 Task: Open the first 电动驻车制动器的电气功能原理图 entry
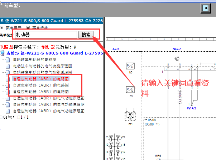pos(42,66)
